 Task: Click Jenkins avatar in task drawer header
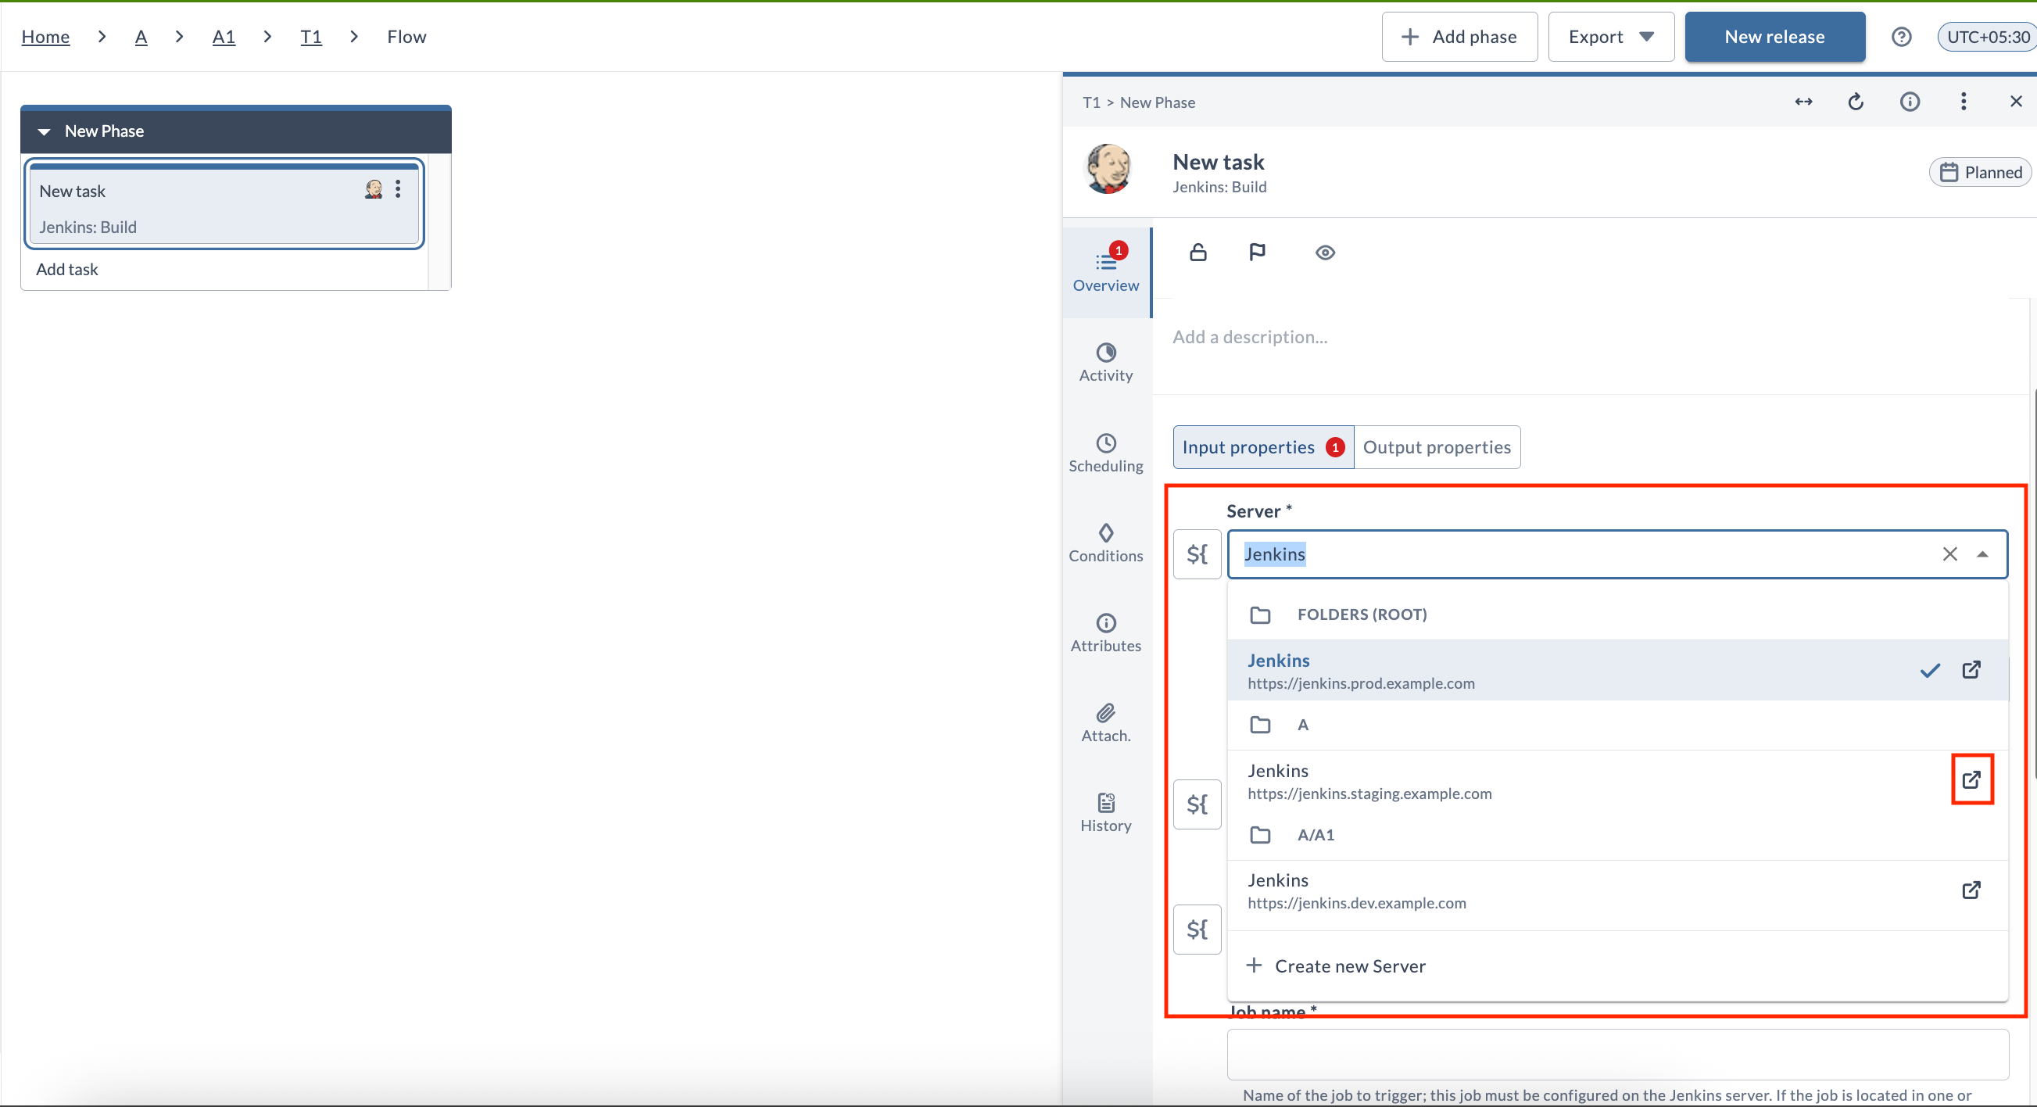pyautogui.click(x=1108, y=168)
